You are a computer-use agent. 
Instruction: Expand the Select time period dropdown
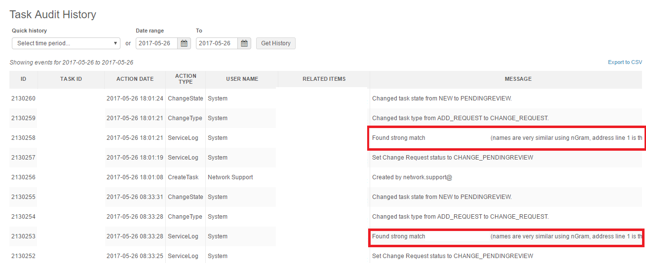tap(66, 43)
